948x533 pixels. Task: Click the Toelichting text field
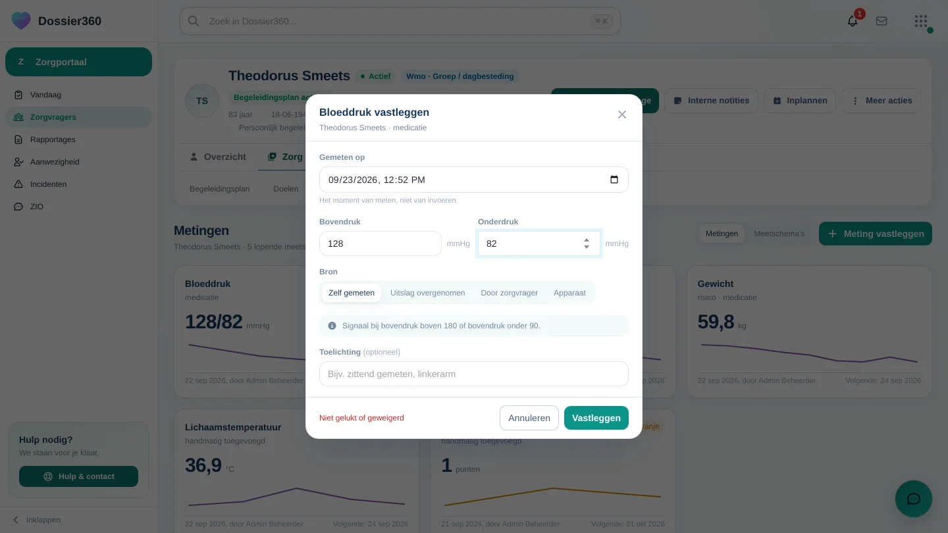point(473,374)
